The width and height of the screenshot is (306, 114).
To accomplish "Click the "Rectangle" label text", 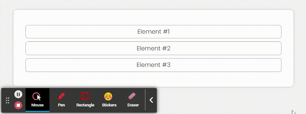I will point(85,105).
